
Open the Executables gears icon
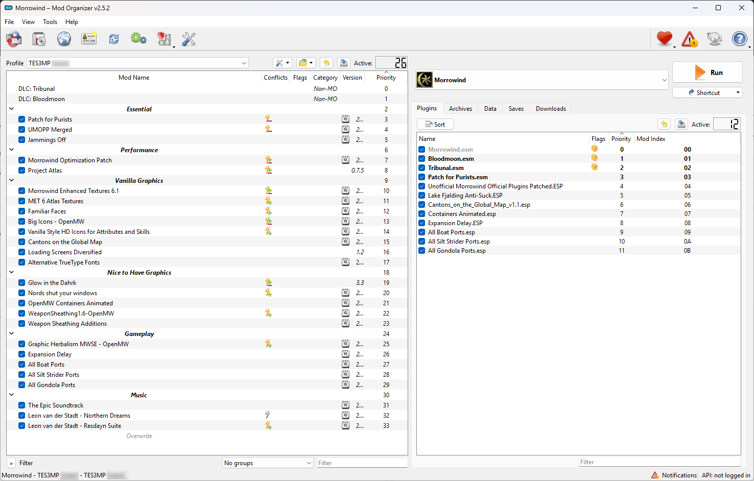138,39
